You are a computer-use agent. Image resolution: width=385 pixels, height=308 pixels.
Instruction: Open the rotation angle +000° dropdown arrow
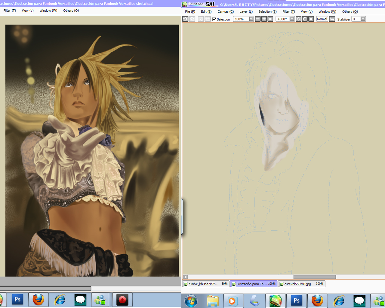tap(292, 19)
